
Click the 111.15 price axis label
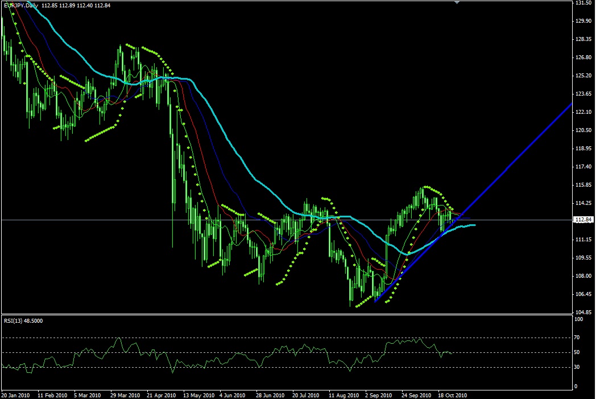point(583,240)
